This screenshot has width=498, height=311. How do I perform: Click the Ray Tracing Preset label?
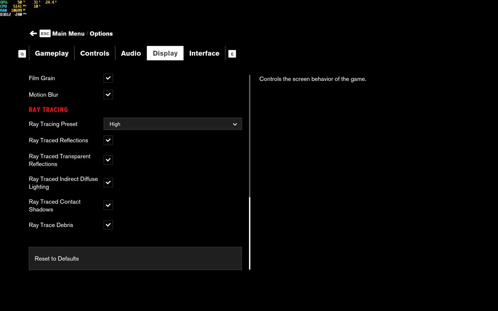click(x=53, y=124)
